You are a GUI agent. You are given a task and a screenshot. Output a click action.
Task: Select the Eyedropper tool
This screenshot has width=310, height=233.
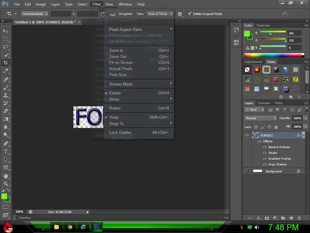click(x=6, y=71)
